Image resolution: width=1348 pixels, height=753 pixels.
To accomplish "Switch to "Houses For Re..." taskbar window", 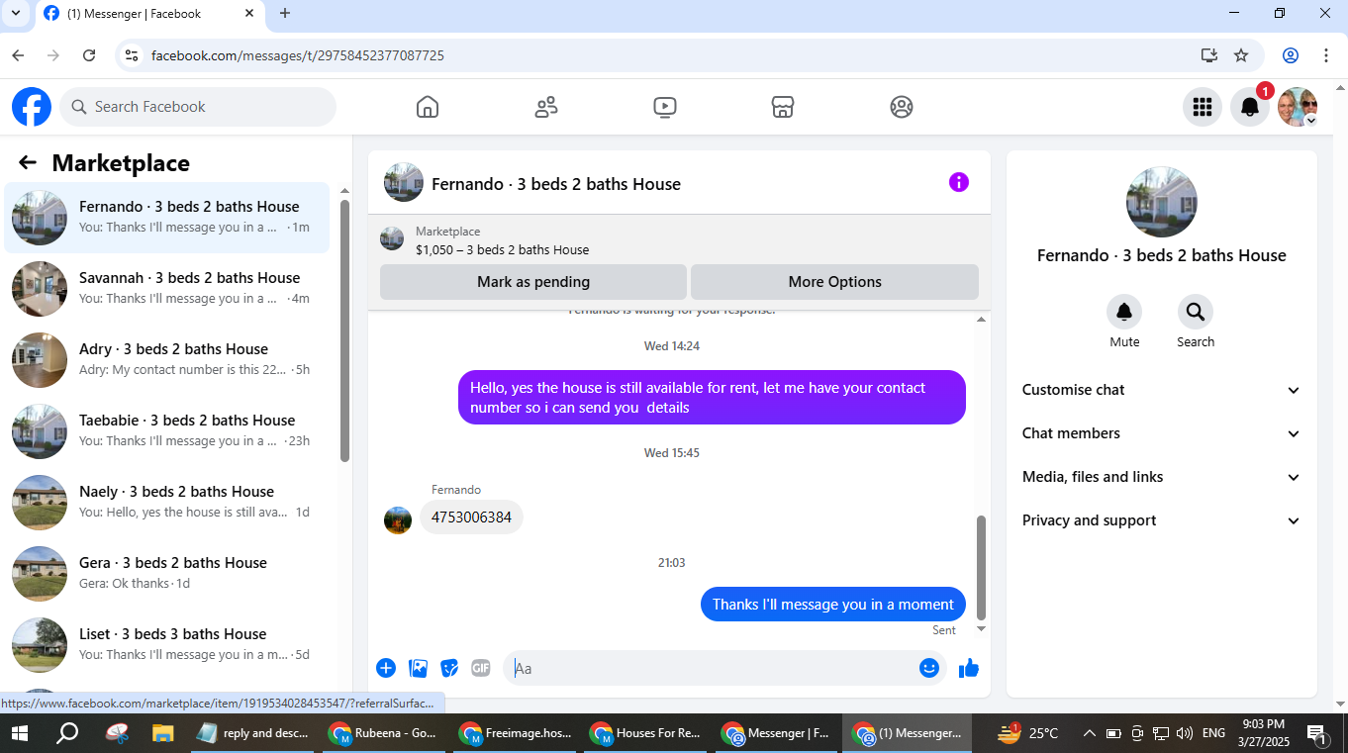I will coord(647,733).
